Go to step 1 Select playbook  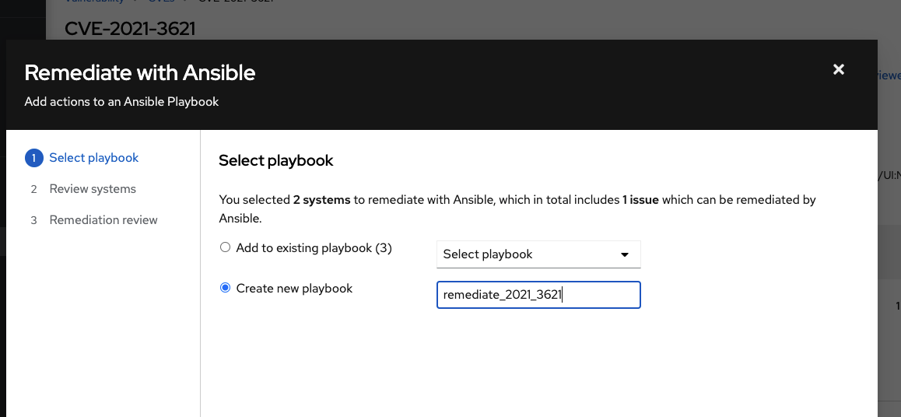click(x=82, y=158)
